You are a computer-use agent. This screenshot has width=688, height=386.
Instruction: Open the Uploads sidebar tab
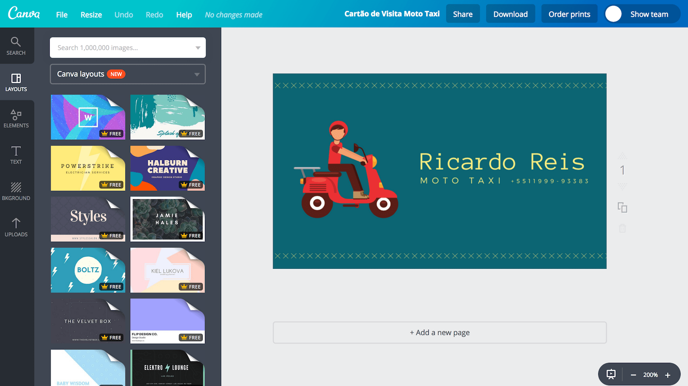[x=16, y=227]
